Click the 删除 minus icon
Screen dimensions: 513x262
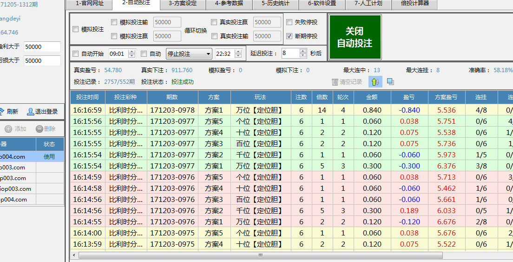39,129
